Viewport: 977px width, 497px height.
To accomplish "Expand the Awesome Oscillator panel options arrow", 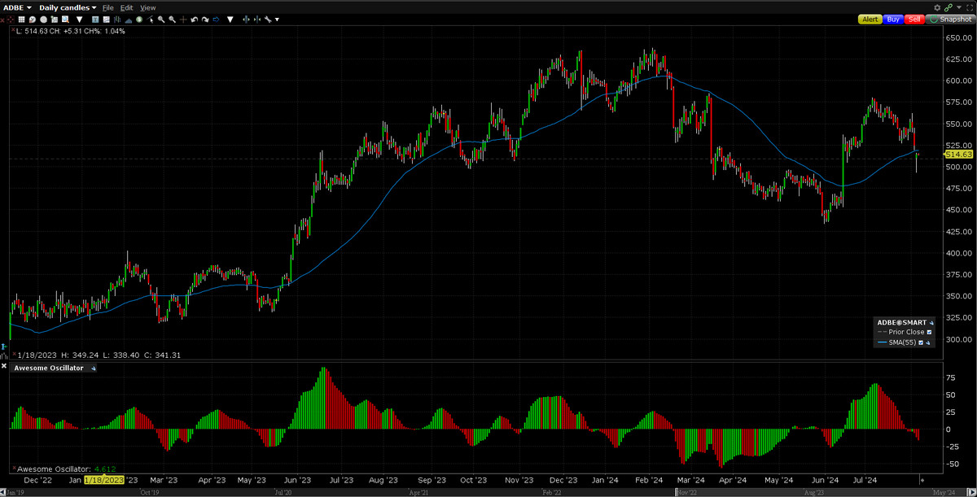I will pos(93,368).
